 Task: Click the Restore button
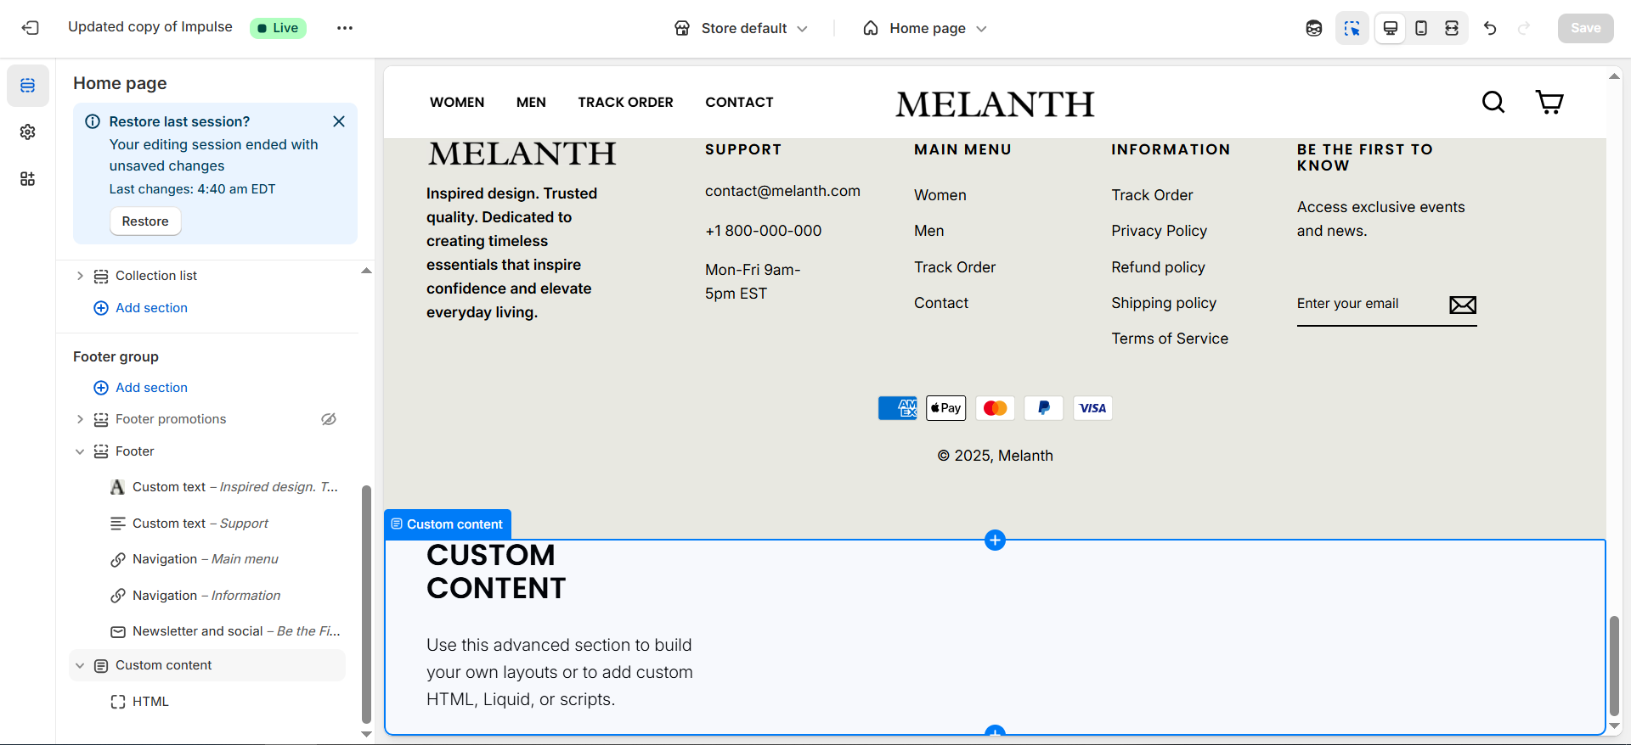(145, 221)
